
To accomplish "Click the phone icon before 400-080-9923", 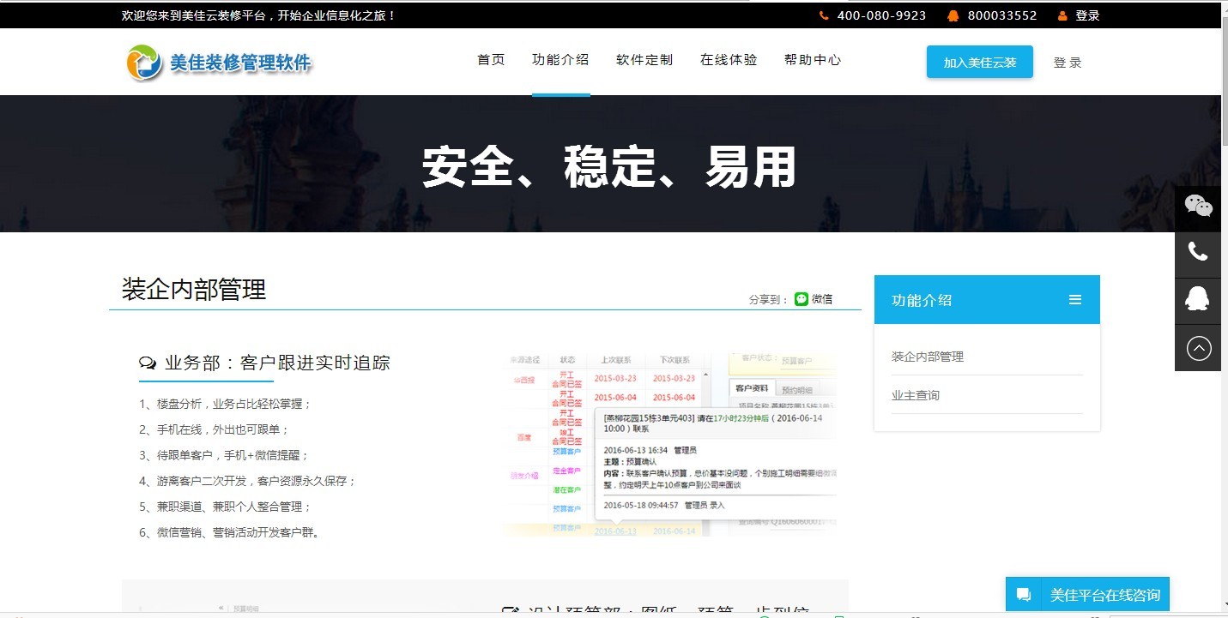I will [x=822, y=15].
